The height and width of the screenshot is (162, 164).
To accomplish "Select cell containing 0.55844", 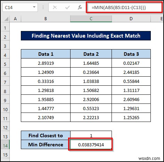I will point(131,81).
